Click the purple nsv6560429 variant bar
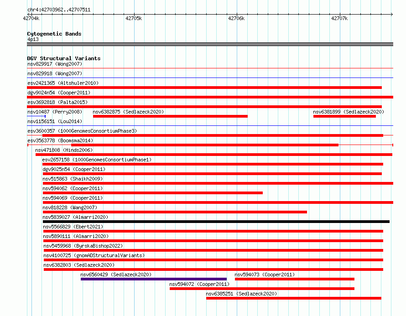 (x=154, y=279)
